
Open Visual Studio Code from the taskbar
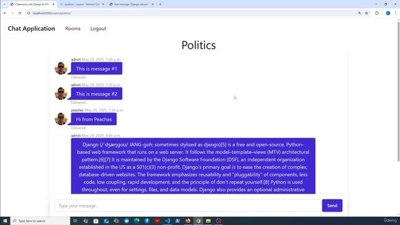point(167,221)
